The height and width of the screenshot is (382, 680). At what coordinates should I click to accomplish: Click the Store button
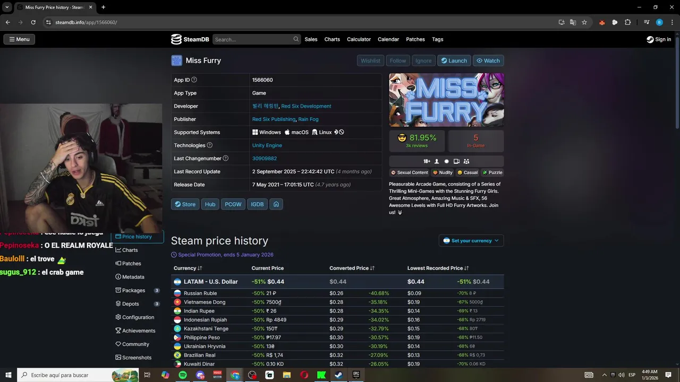[185, 204]
